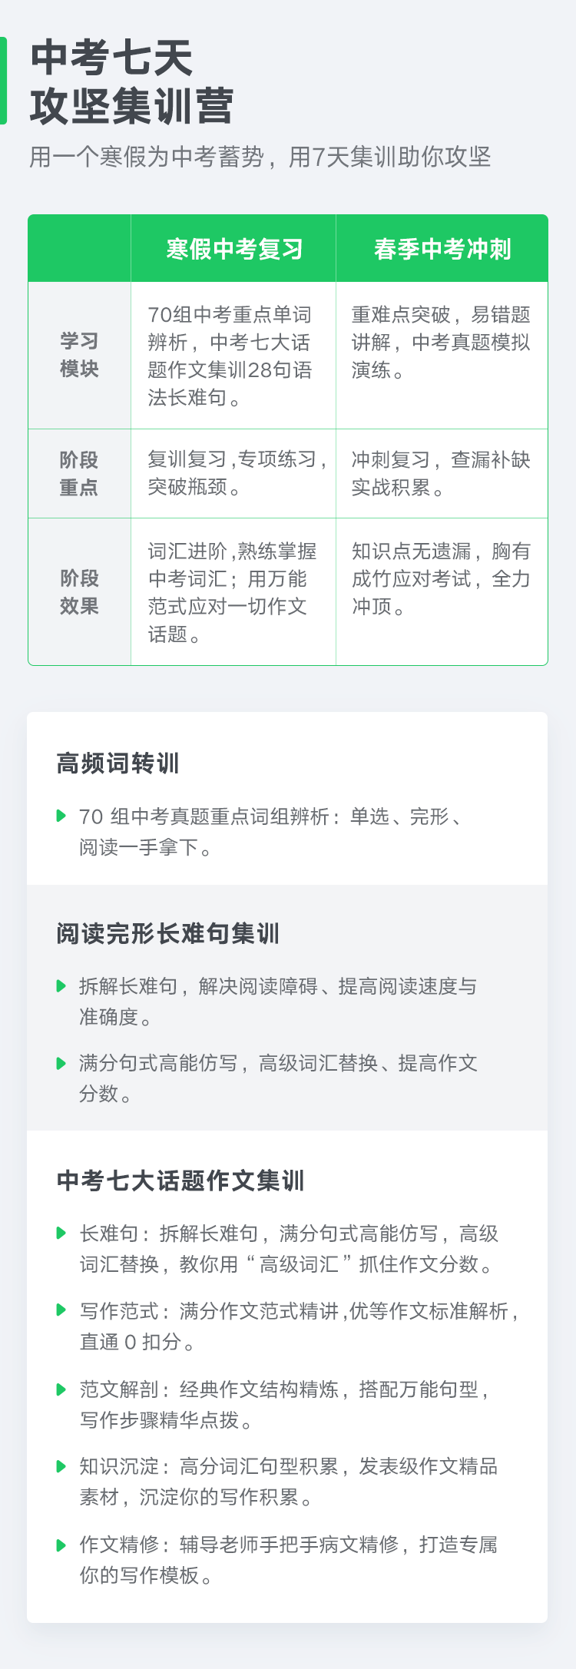Click the green bullet before 满分句式高能仿写
This screenshot has height=1669, width=576.
[x=61, y=1063]
